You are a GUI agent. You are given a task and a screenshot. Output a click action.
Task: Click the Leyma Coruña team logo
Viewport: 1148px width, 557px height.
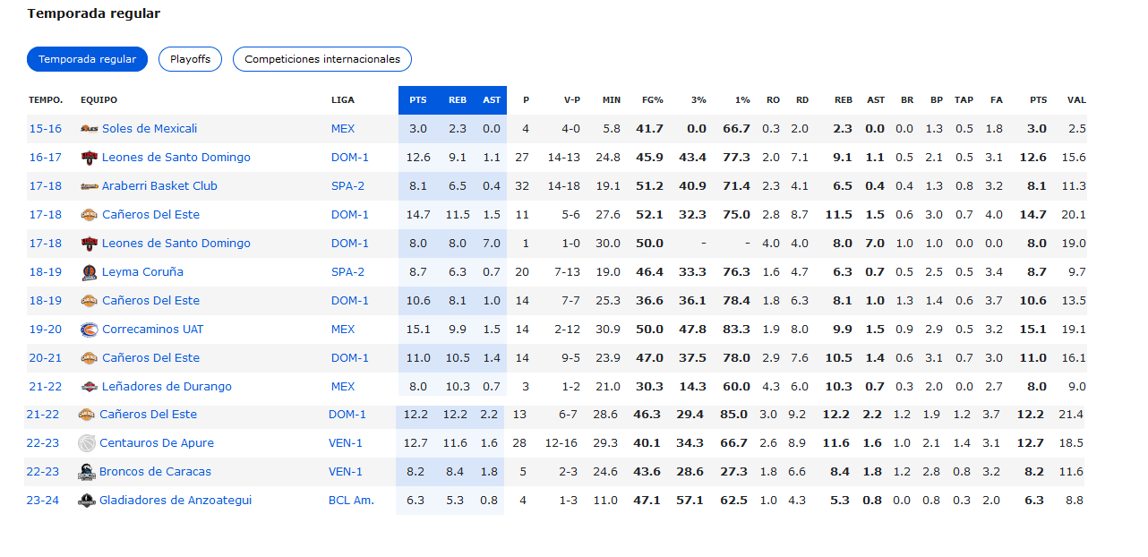[89, 272]
